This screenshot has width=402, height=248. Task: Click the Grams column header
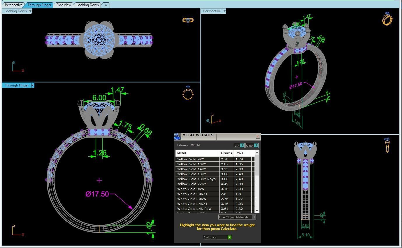(x=227, y=153)
